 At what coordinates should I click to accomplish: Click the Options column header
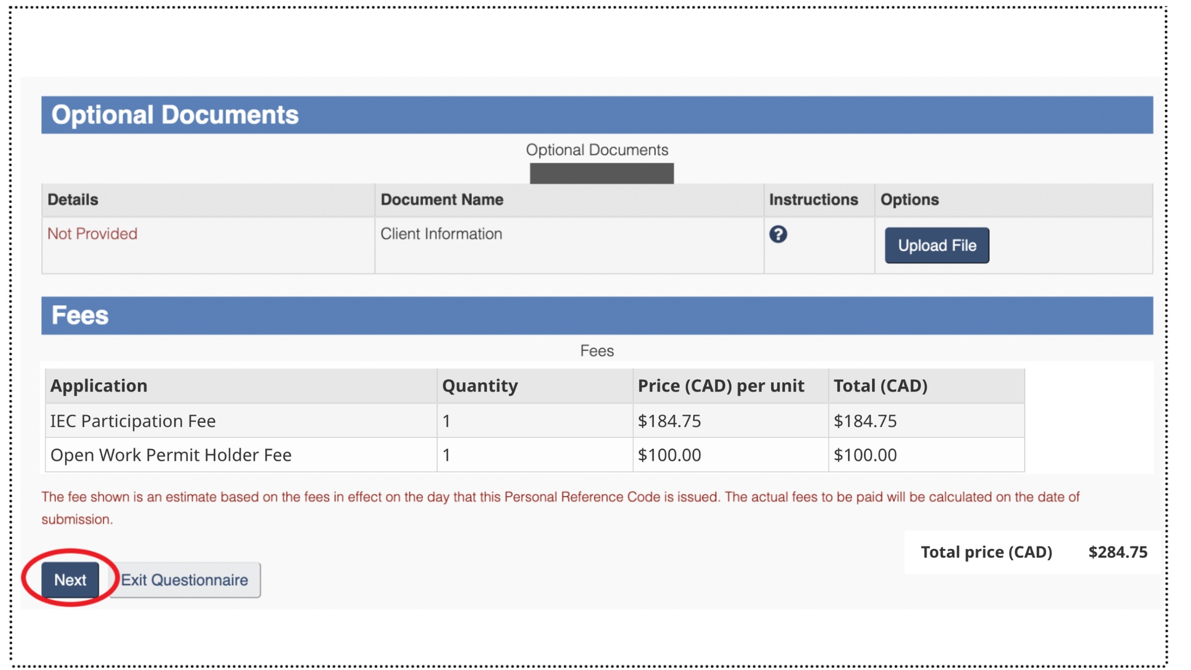(909, 199)
